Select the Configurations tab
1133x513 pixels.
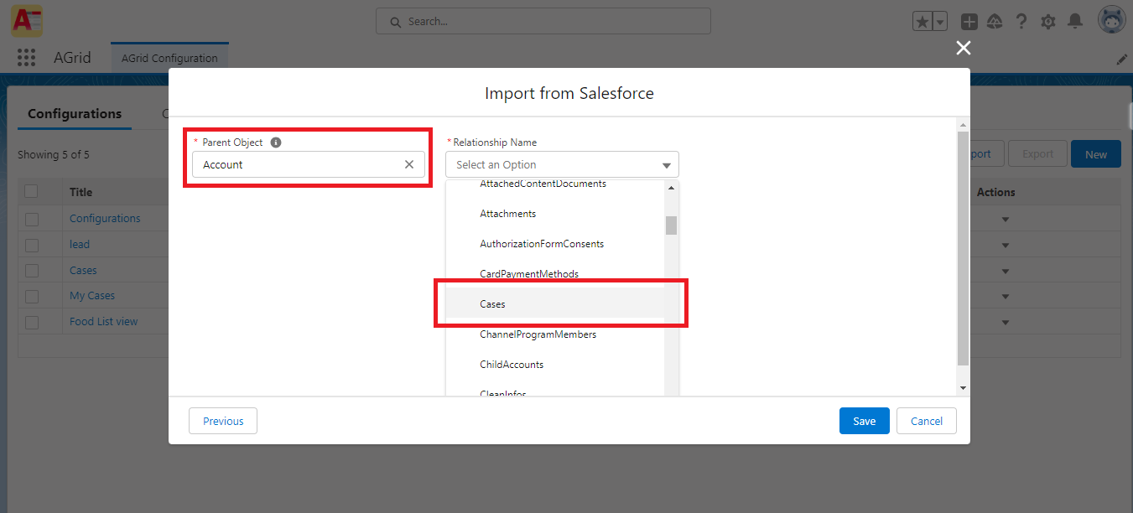75,114
